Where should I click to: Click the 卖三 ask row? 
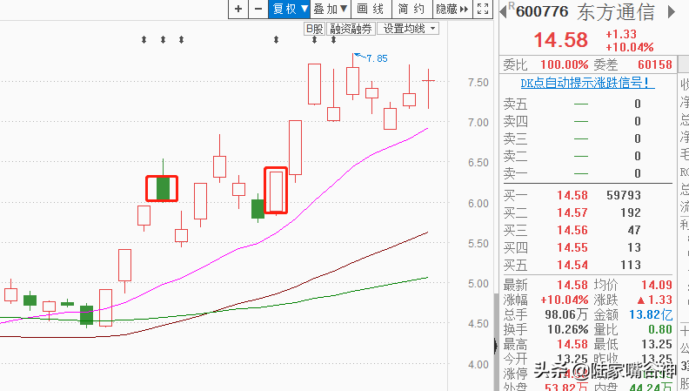tap(587, 139)
